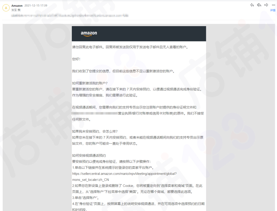Click the sender name "Amazon"

pos(17,5)
